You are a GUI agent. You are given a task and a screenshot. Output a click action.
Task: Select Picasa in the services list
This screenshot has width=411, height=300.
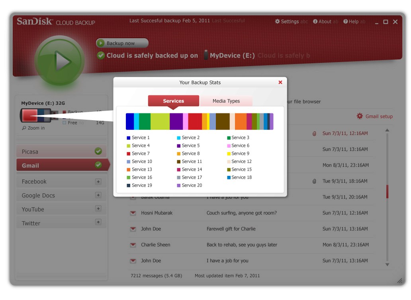(61, 152)
